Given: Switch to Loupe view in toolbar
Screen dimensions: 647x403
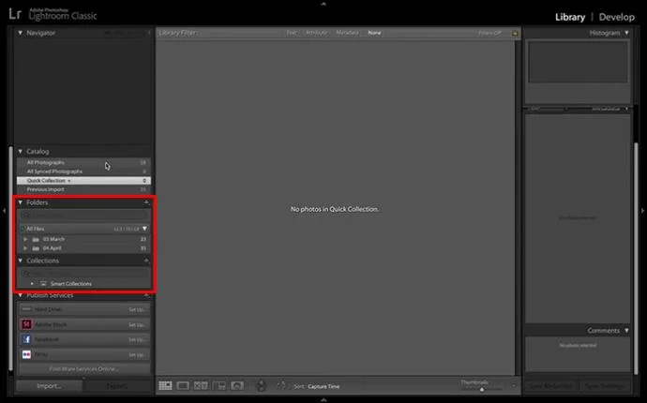Looking at the screenshot, I should tap(184, 385).
